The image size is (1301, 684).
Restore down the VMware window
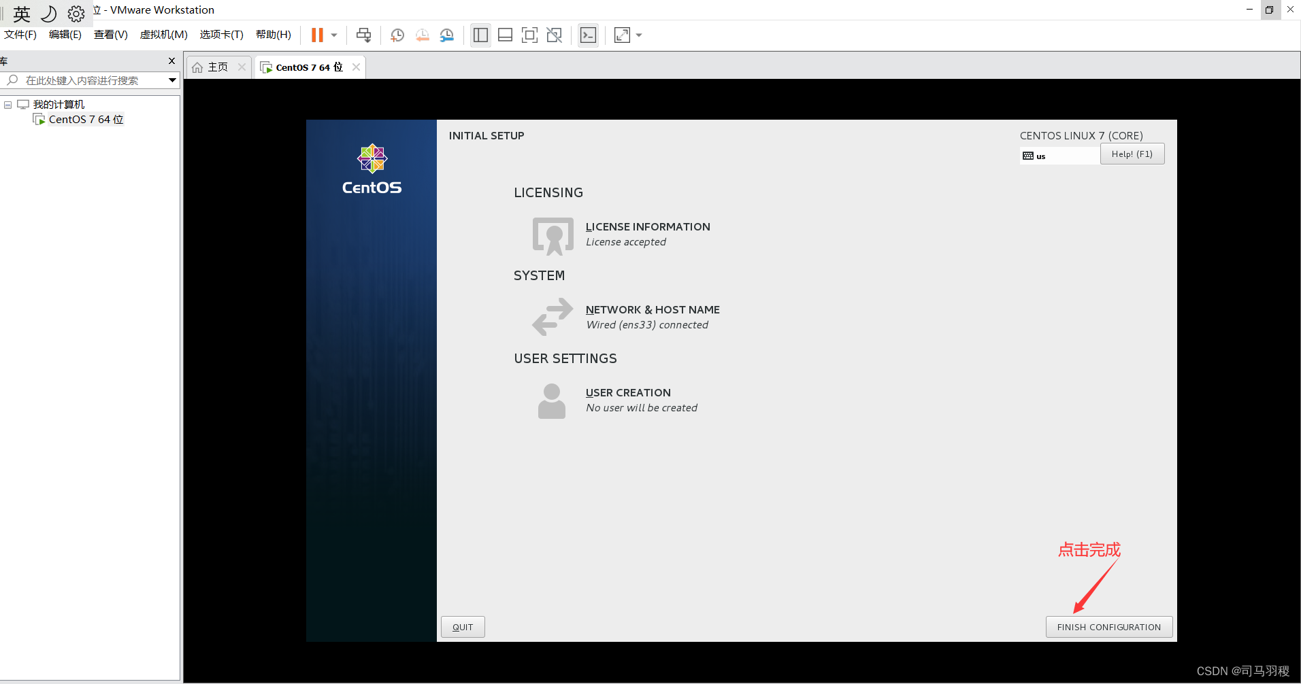point(1269,10)
